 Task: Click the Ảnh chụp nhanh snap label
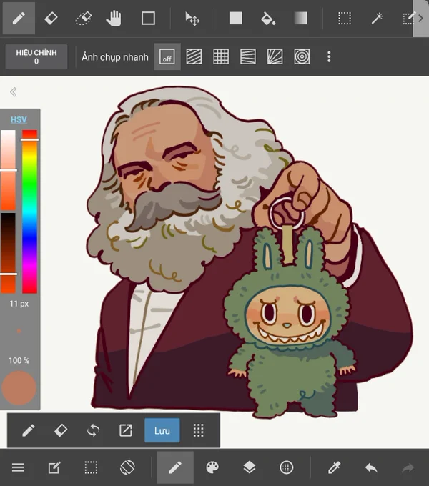point(115,57)
